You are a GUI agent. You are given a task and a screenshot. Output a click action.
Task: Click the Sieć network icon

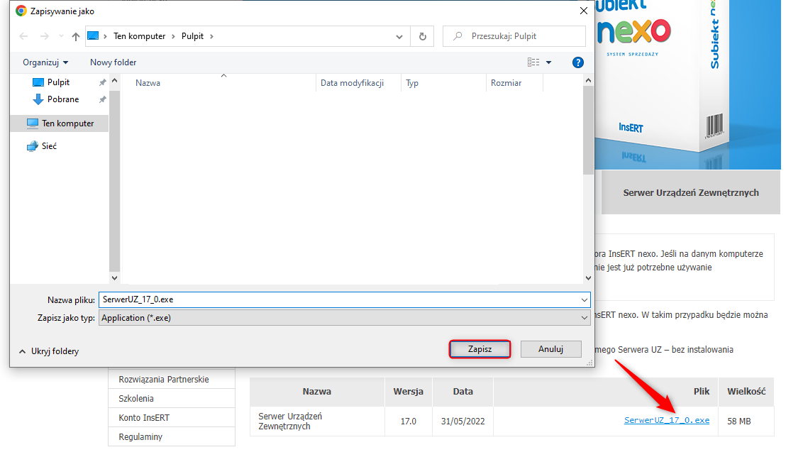coord(32,146)
